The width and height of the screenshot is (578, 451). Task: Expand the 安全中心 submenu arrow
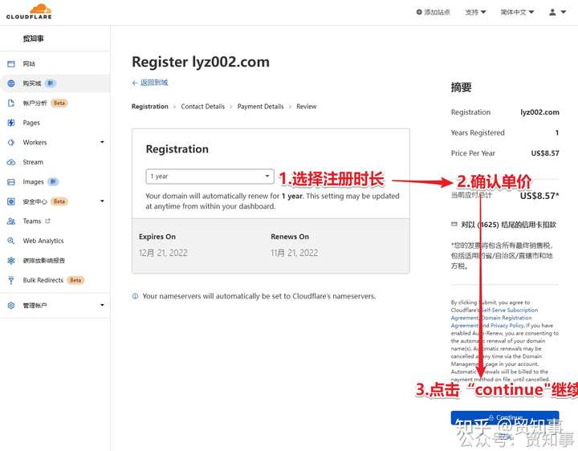(x=102, y=201)
